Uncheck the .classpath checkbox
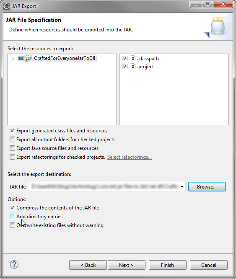236x279 pixels. click(x=124, y=58)
